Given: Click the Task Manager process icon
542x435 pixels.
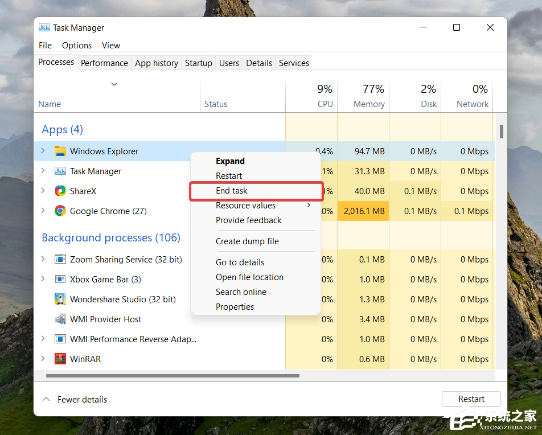Looking at the screenshot, I should (60, 171).
